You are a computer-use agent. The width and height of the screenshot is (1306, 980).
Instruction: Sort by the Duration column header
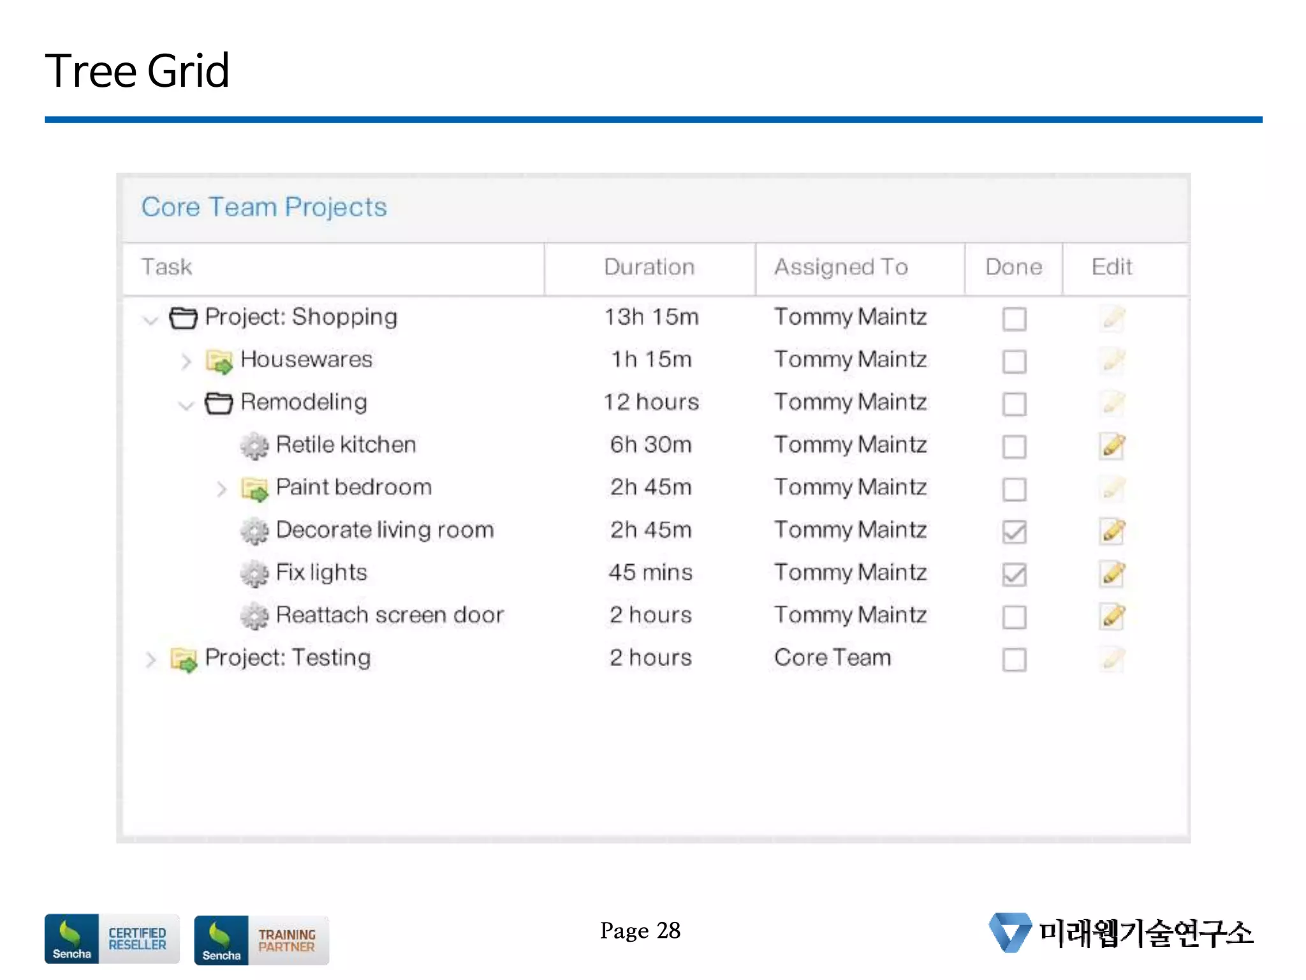coord(649,267)
